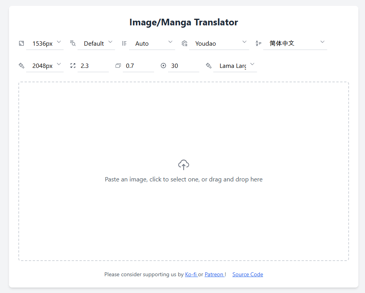Screen dimensions: 365x293
Task: Click the 0.7 box threshold field
Action: (x=138, y=66)
